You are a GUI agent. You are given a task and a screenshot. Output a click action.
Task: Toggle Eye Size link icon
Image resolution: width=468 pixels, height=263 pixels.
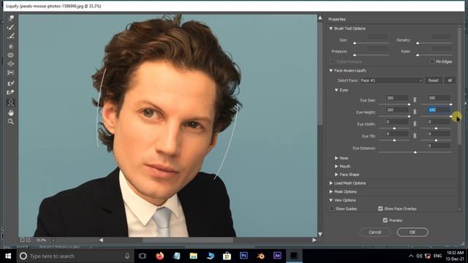pyautogui.click(x=415, y=100)
